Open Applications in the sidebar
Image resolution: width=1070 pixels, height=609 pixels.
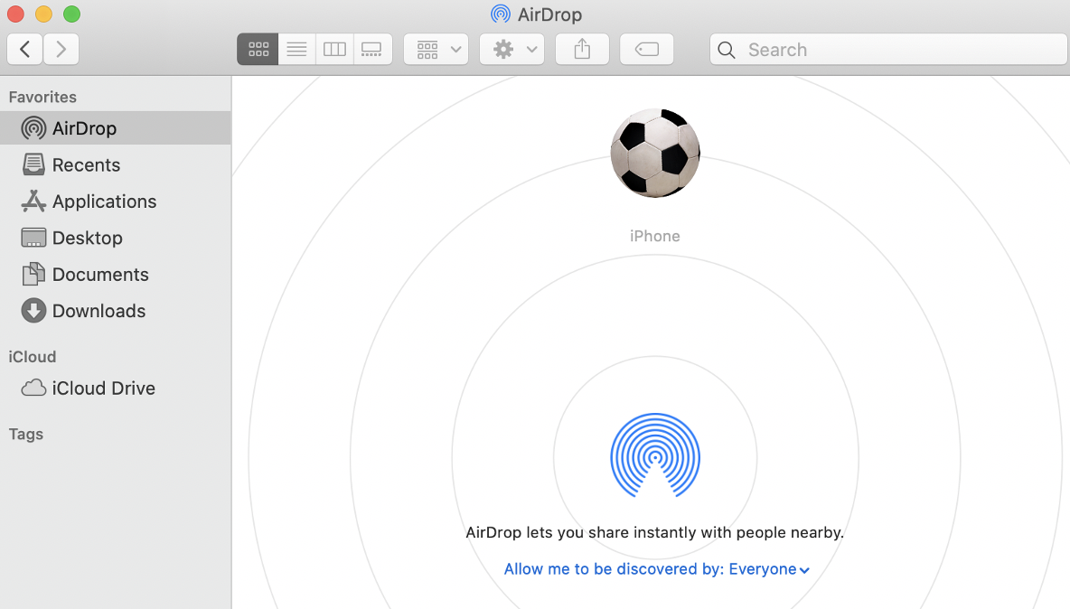(x=116, y=201)
